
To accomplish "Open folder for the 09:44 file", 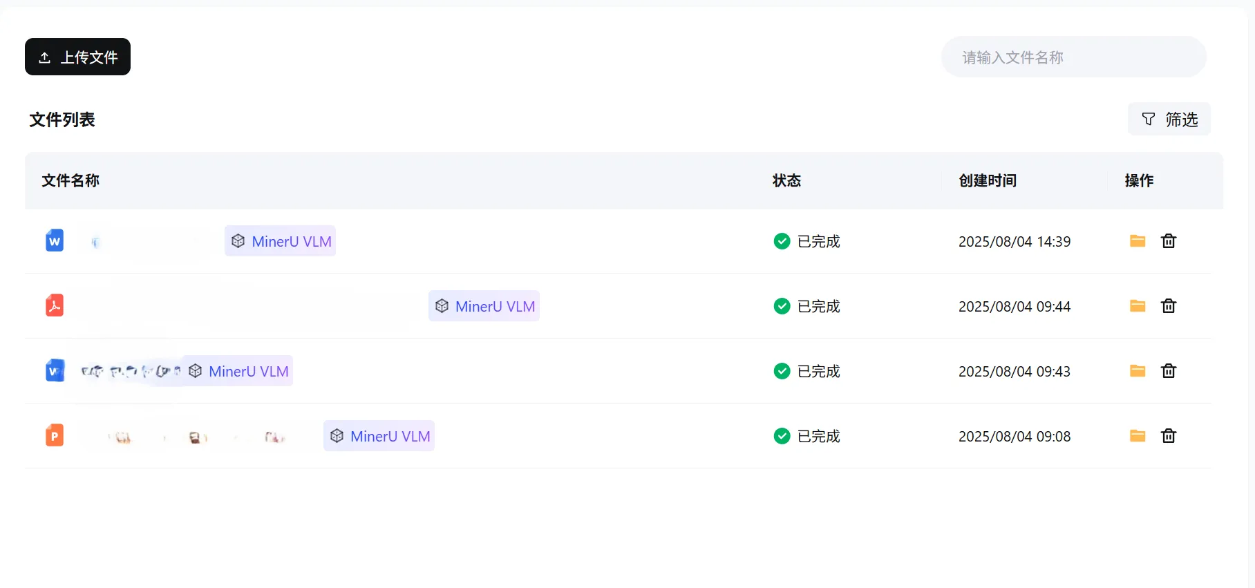I will pos(1137,306).
